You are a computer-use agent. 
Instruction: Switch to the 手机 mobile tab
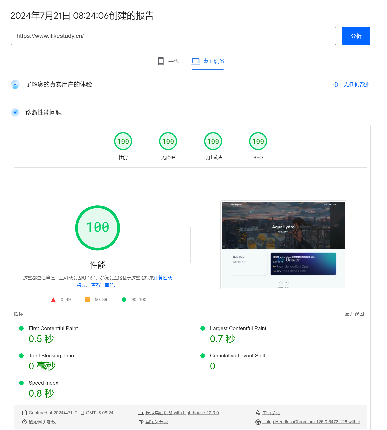169,61
